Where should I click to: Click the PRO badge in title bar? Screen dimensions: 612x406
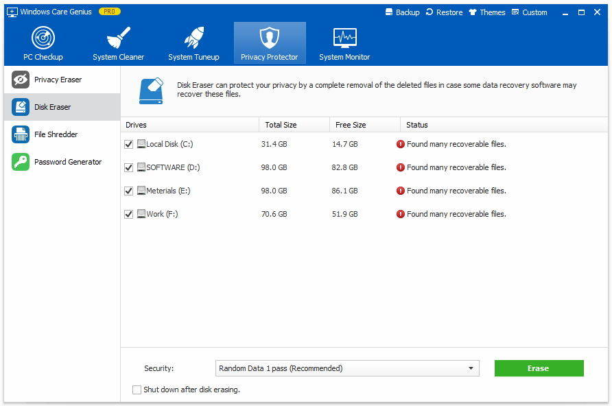click(x=109, y=12)
